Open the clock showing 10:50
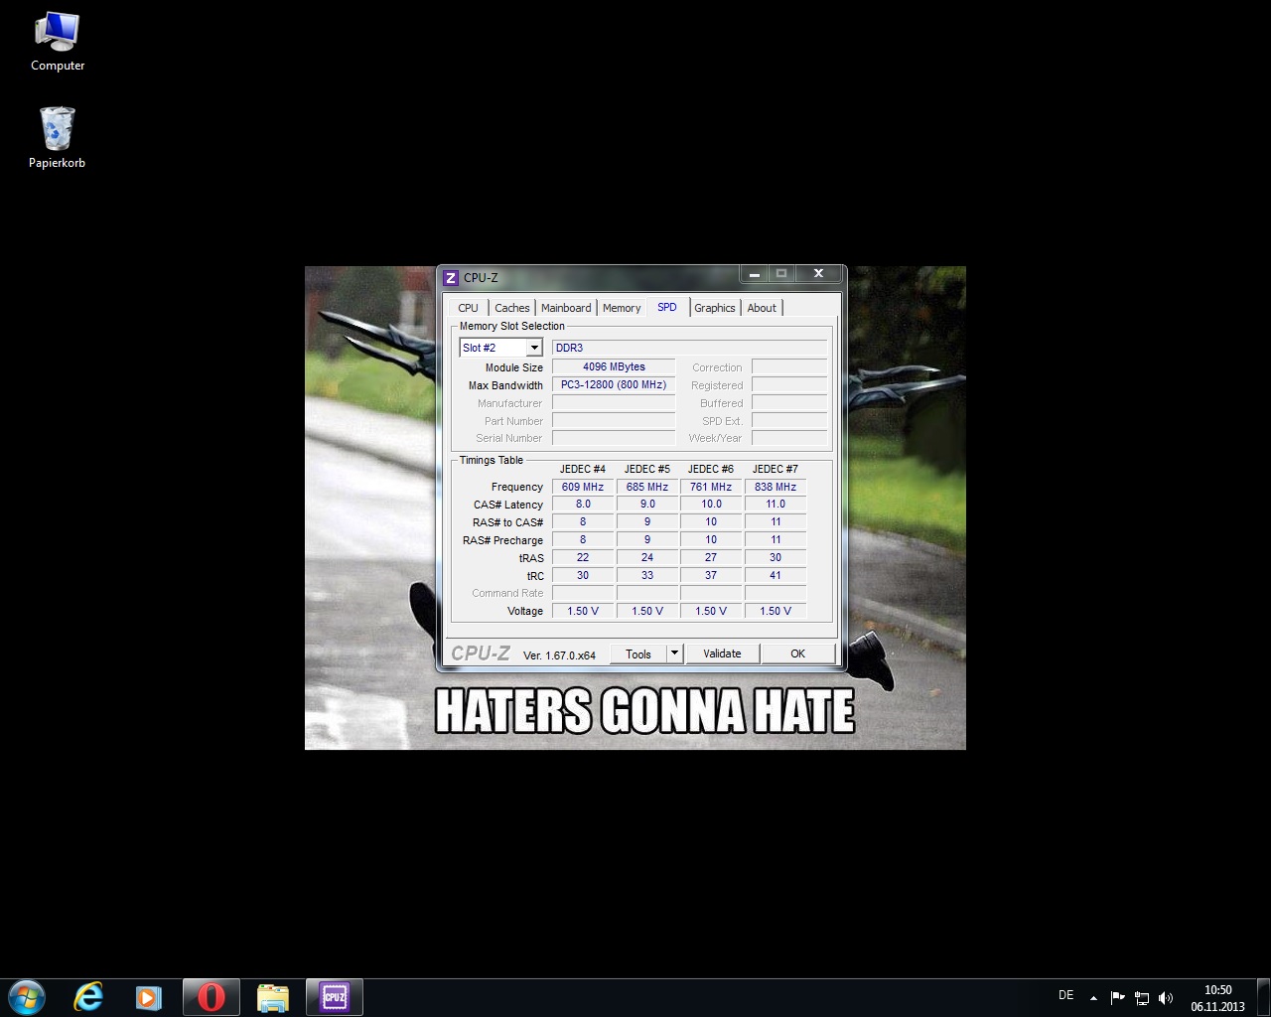 point(1217,998)
